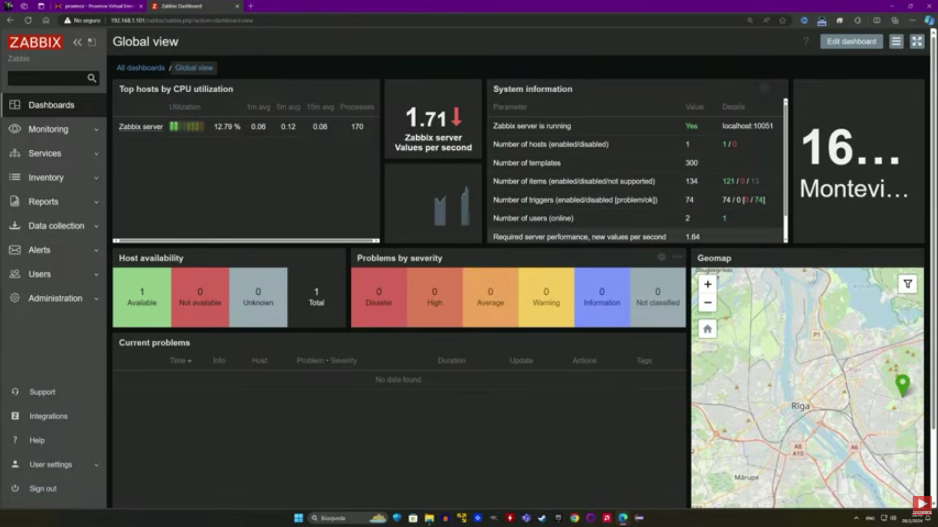Expand the Administration menu chevron

[x=96, y=299]
